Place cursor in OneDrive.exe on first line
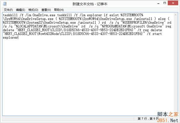Image resolution: width=180 pixels, height=123 pixels. coord(44,15)
